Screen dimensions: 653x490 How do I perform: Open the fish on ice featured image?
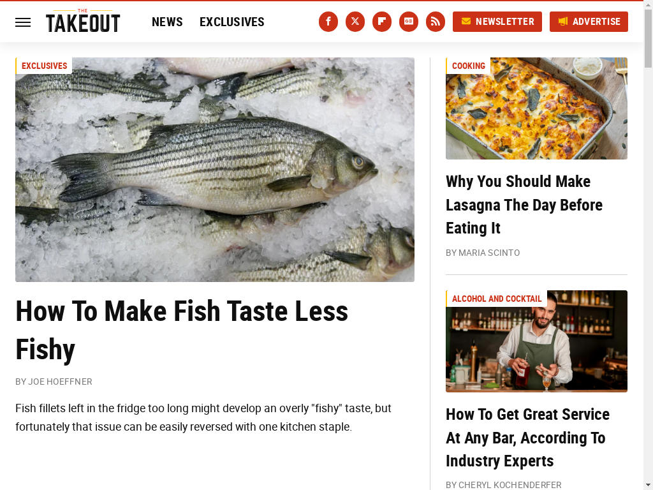215,170
